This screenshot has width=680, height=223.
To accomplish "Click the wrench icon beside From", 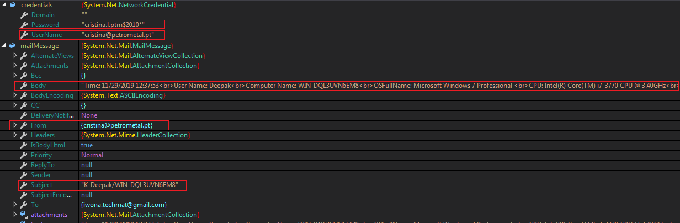I will [24, 125].
